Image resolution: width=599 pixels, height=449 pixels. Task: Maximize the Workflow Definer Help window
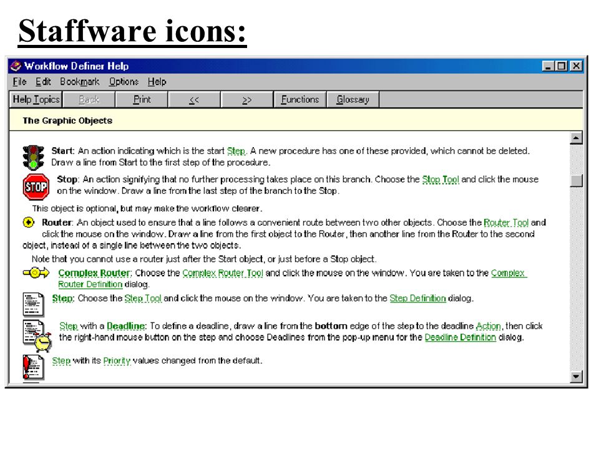(x=561, y=66)
